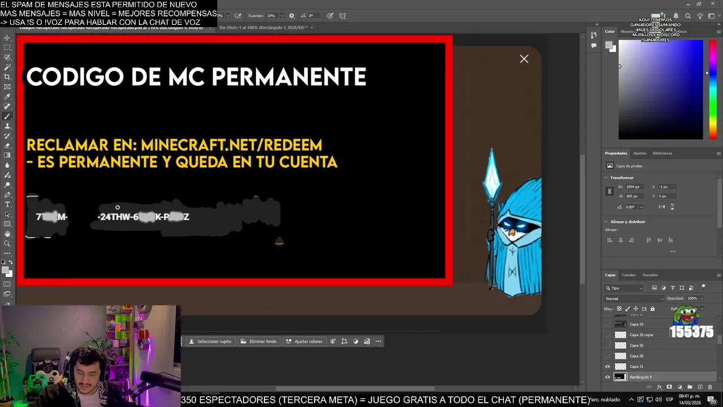Select the Rectangle shape tool
The height and width of the screenshot is (407, 723).
[7, 224]
